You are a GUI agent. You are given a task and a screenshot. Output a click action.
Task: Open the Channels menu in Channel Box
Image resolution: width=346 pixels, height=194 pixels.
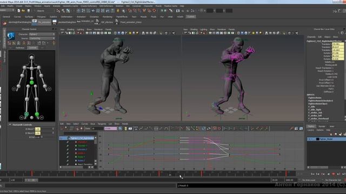click(x=311, y=37)
